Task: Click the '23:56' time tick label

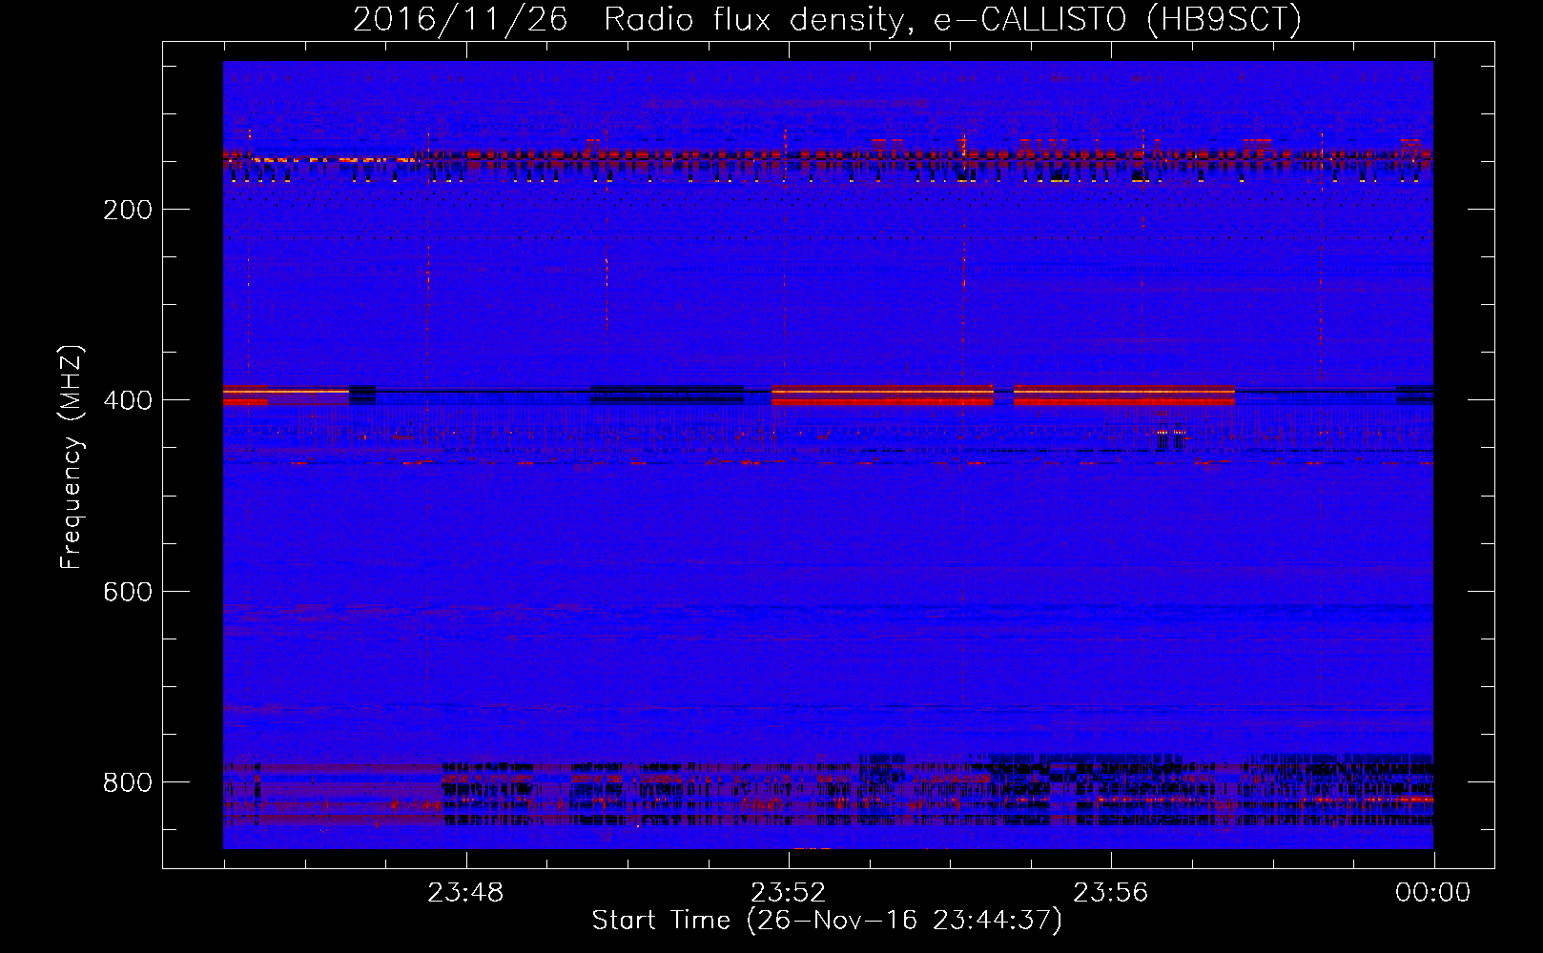Action: click(1111, 893)
